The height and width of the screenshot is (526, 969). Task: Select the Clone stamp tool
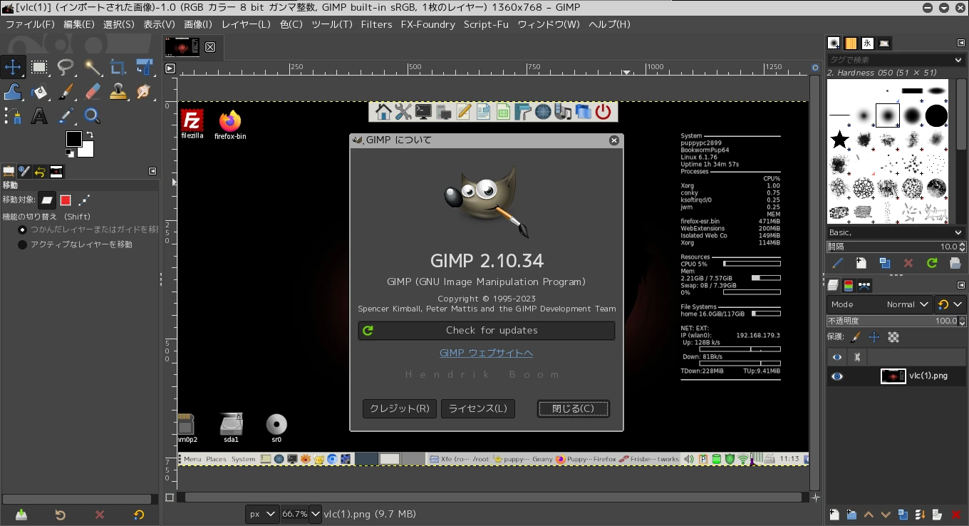(x=118, y=92)
